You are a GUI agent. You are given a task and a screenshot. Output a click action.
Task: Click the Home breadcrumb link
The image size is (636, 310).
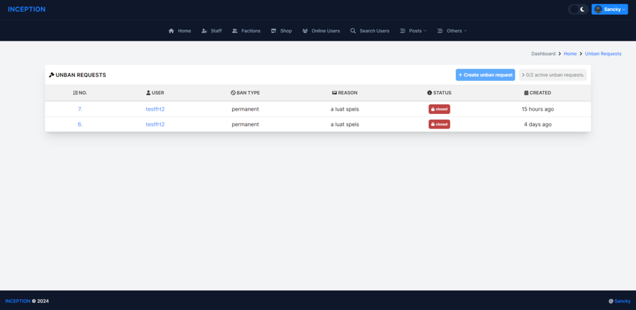point(570,53)
